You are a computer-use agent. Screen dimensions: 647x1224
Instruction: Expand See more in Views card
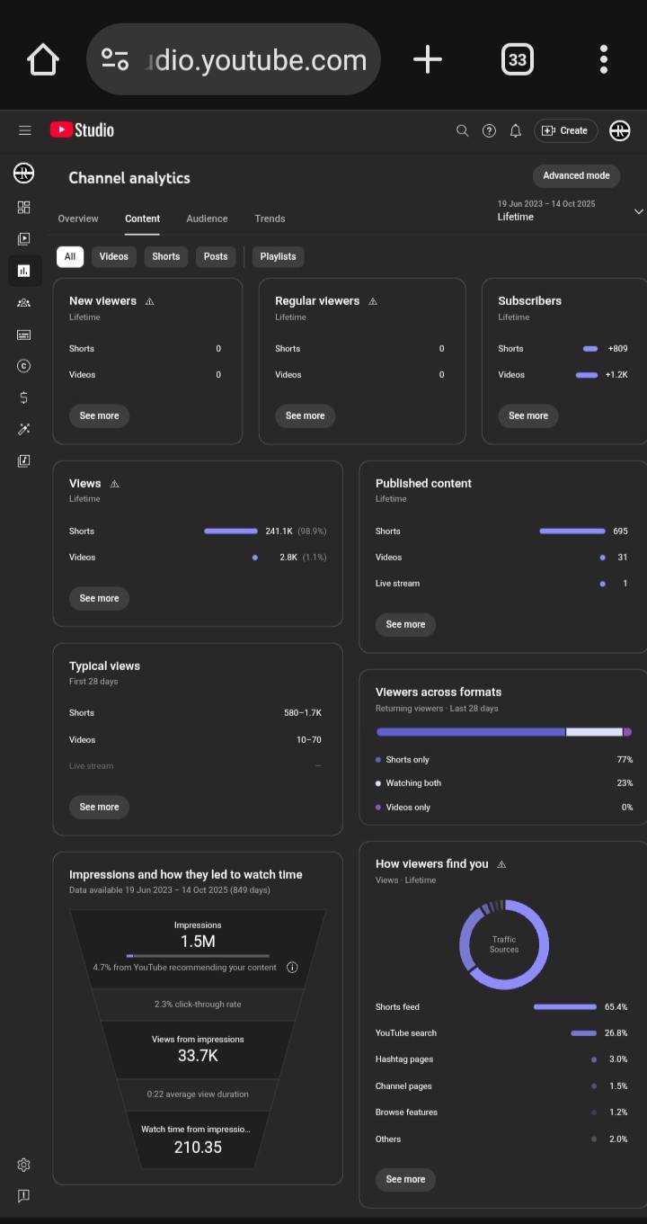click(99, 598)
